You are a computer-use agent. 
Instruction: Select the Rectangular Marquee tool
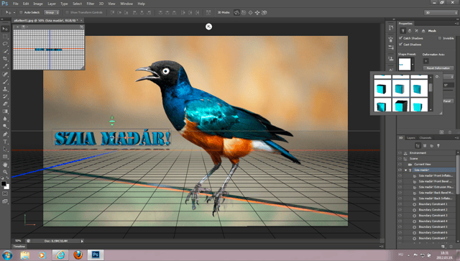pyautogui.click(x=5, y=37)
